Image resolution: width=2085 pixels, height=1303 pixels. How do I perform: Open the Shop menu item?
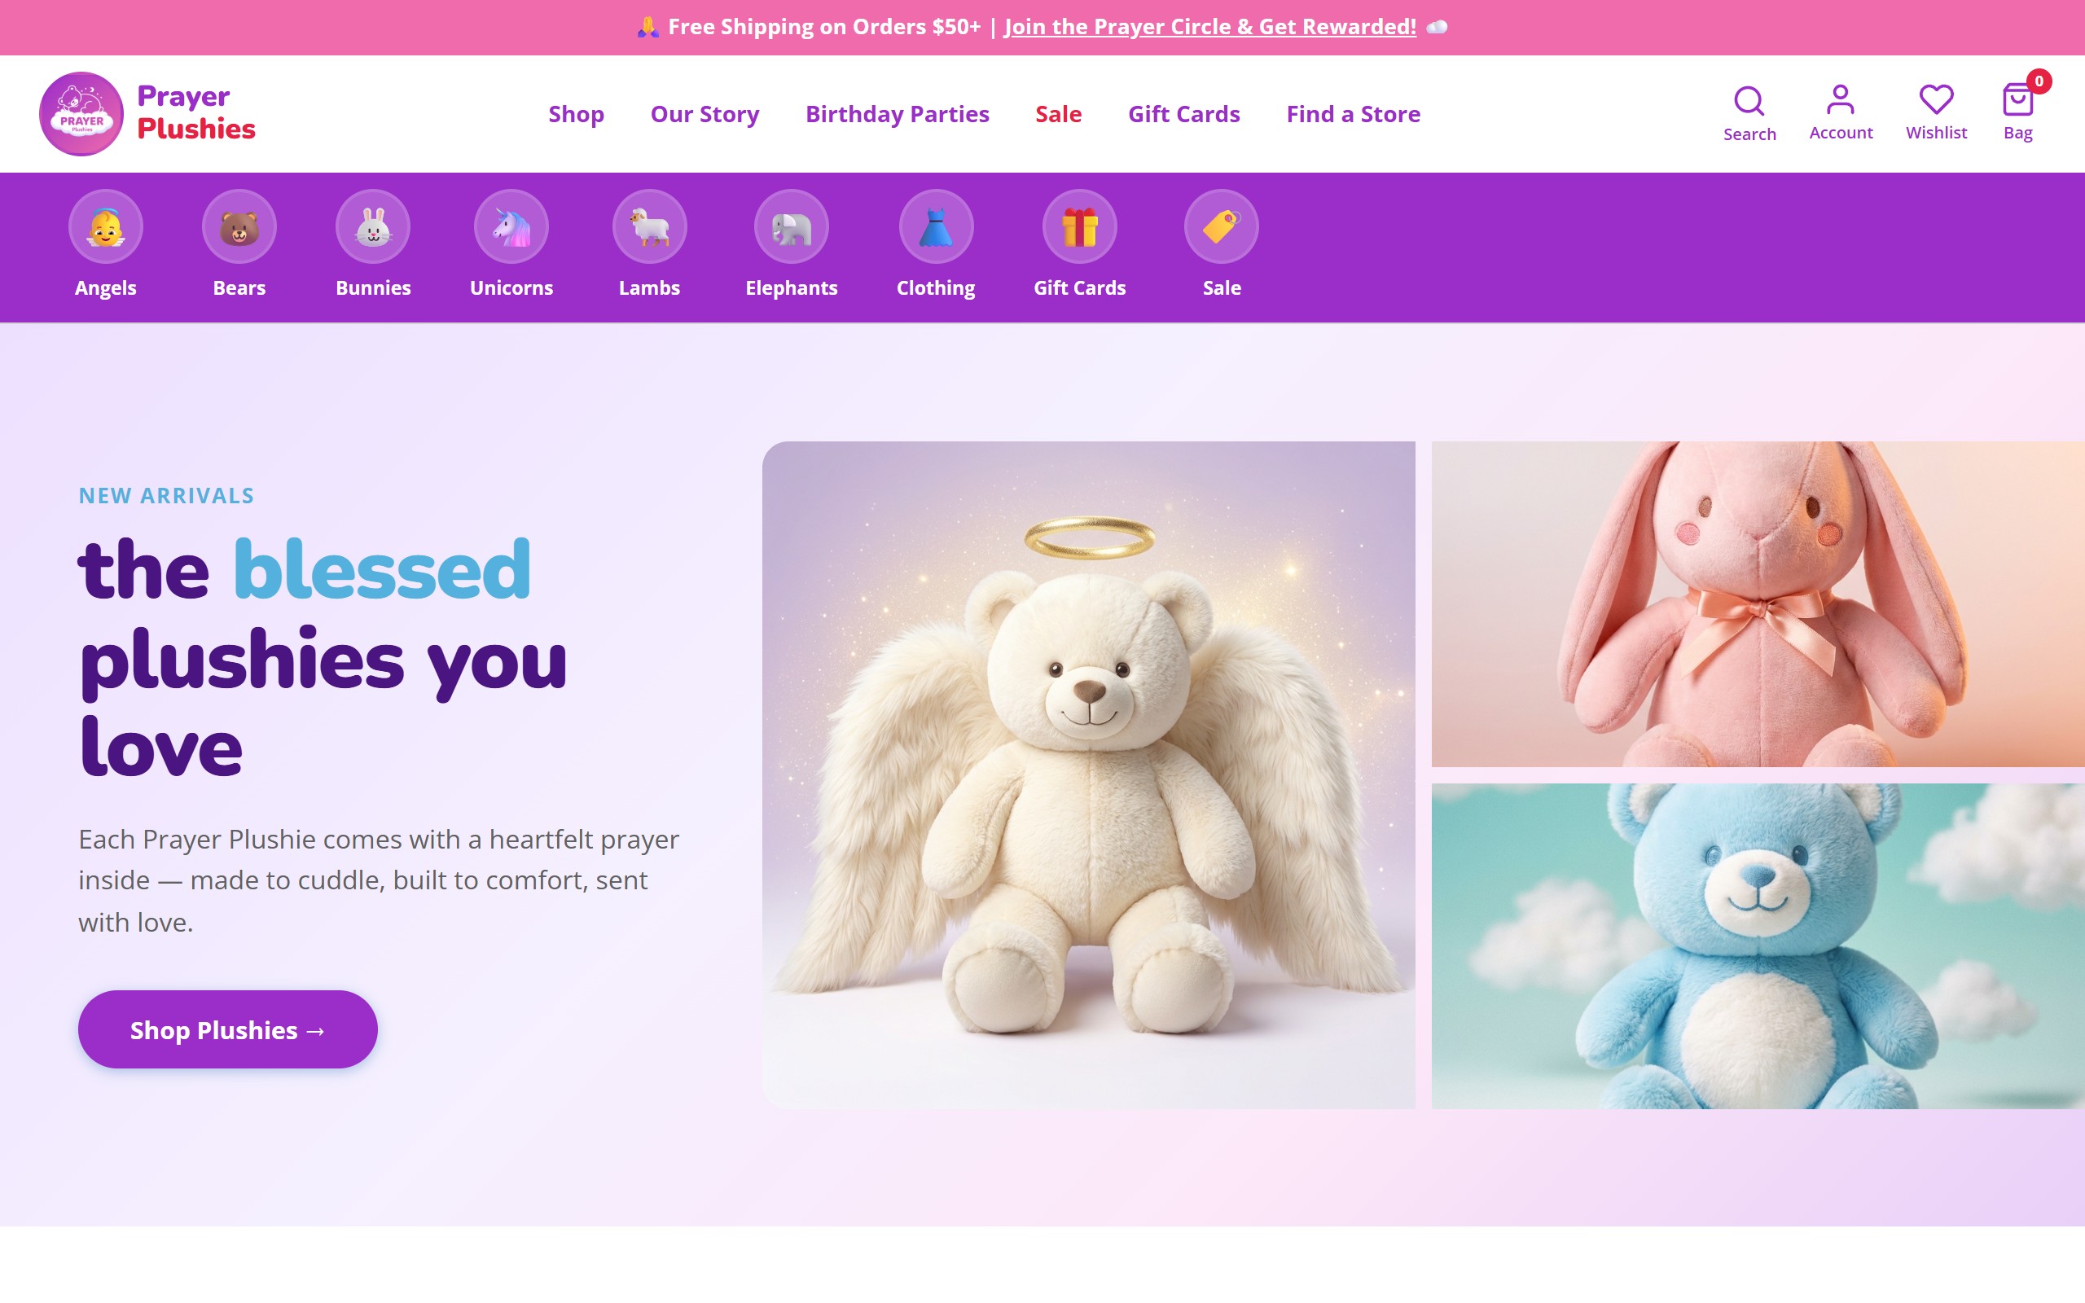click(577, 114)
